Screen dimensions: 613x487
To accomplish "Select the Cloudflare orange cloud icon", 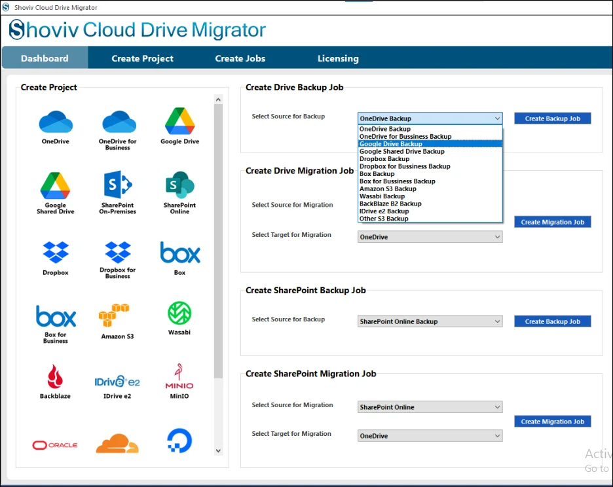I will pyautogui.click(x=117, y=444).
